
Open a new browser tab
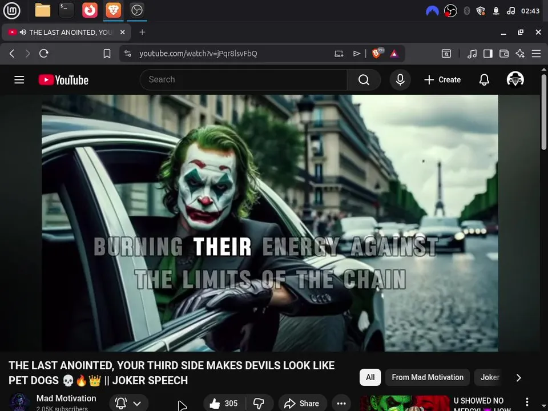[142, 32]
